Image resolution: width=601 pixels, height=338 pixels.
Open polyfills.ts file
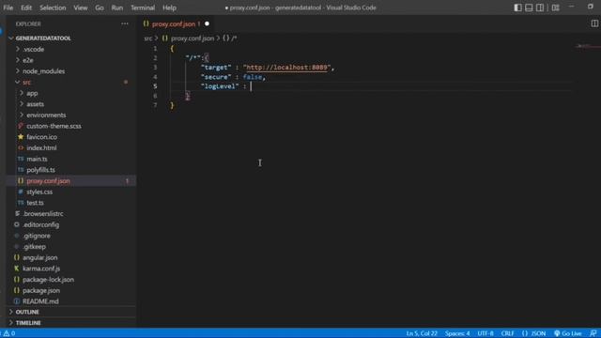point(40,170)
